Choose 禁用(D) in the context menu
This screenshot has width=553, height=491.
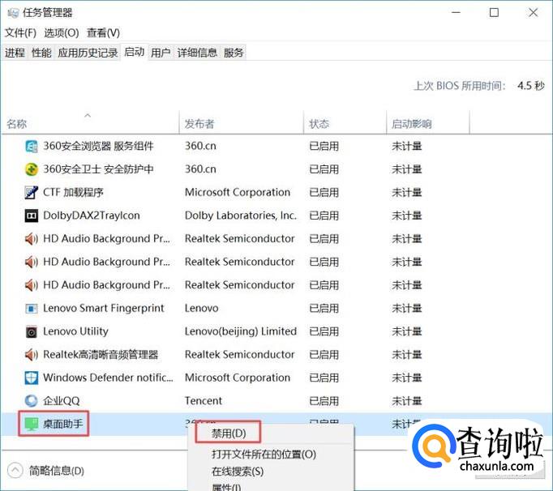[229, 433]
